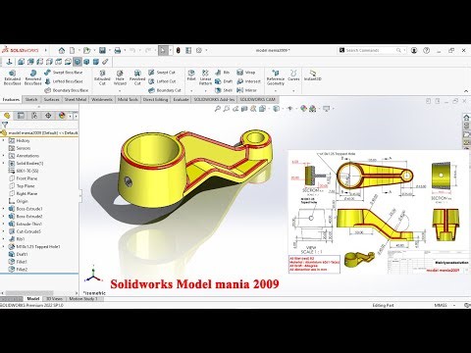Expand the Curves dropdown arrow
The image size is (471, 353).
tap(293, 90)
